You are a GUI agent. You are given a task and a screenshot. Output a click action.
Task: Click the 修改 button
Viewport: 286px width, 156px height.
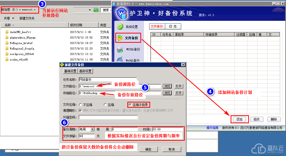coord(256,119)
